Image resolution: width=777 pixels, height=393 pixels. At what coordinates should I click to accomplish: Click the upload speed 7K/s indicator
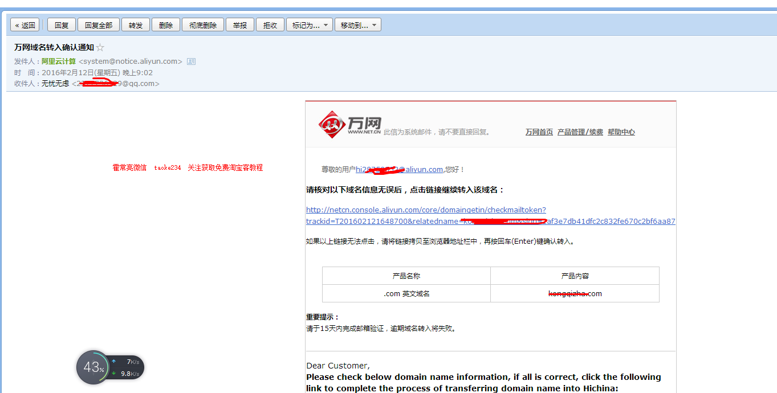pos(126,362)
